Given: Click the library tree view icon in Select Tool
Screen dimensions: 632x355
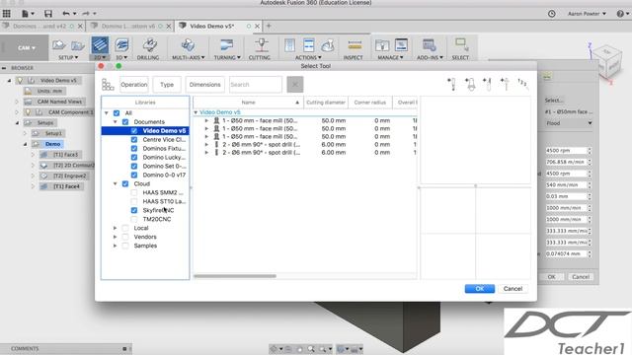Looking at the screenshot, I should tap(108, 85).
